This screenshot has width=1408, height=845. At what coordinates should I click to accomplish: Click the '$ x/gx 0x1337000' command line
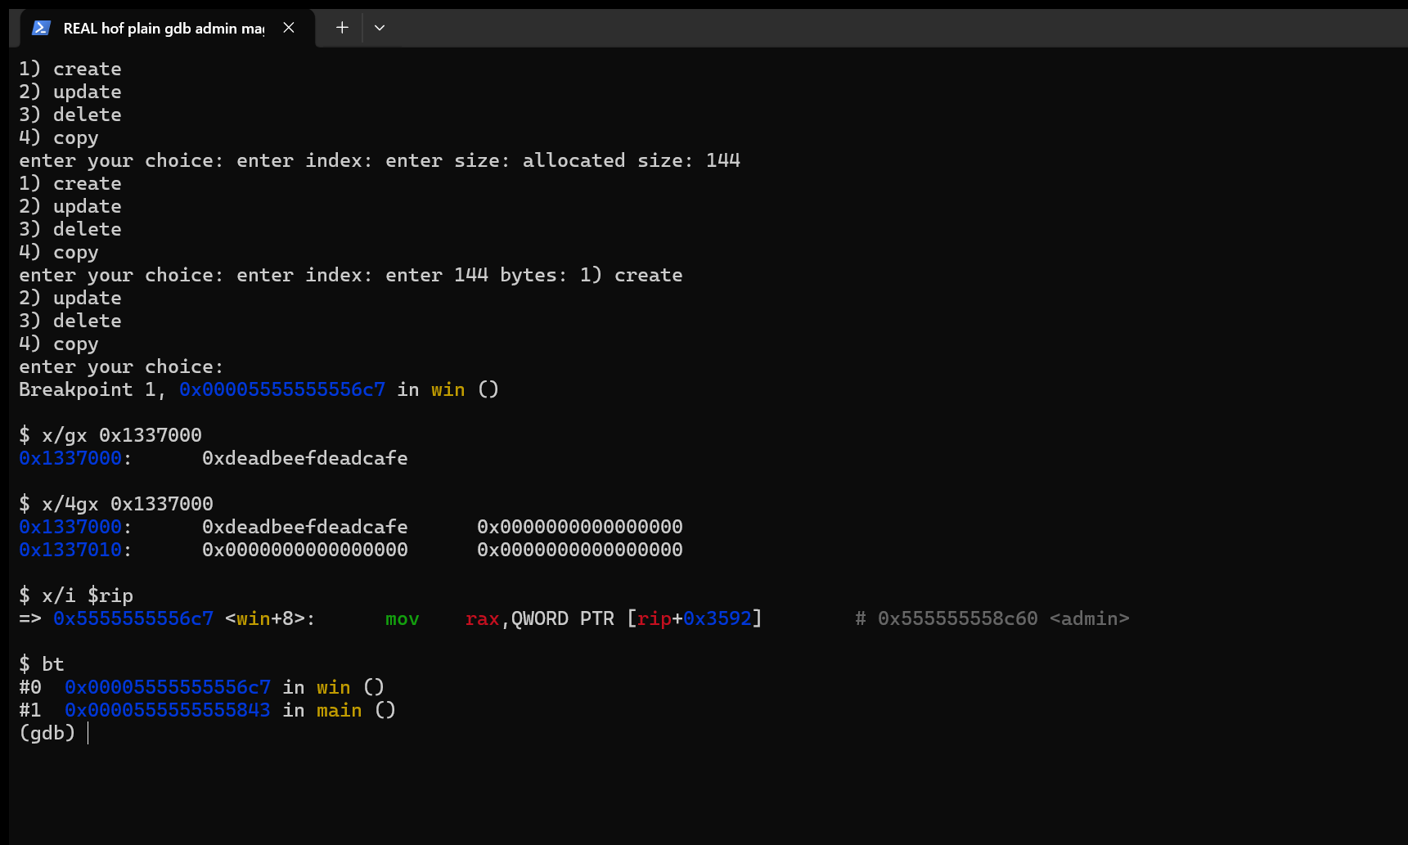pyautogui.click(x=110, y=435)
